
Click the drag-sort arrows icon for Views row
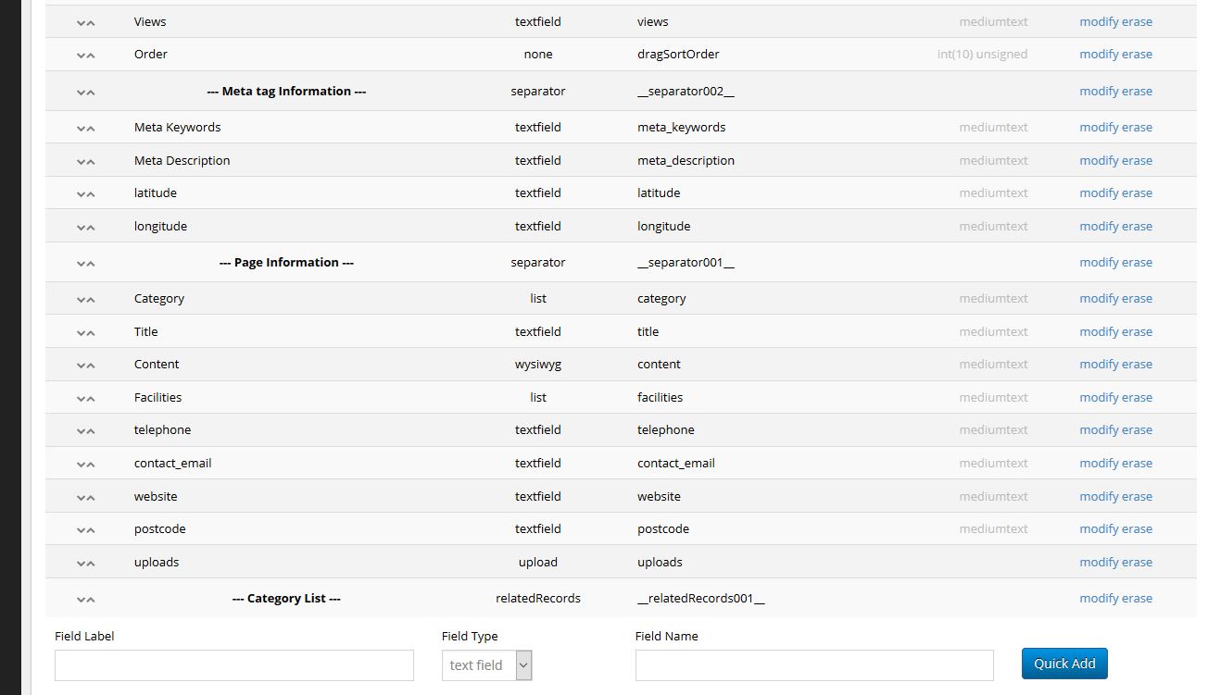pos(86,22)
